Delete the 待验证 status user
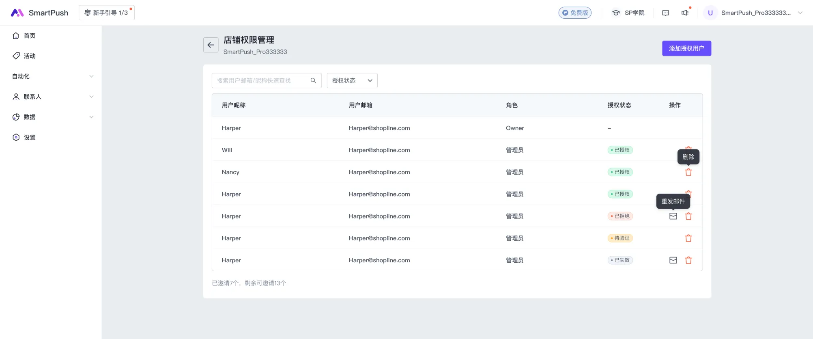813x339 pixels. (x=688, y=238)
